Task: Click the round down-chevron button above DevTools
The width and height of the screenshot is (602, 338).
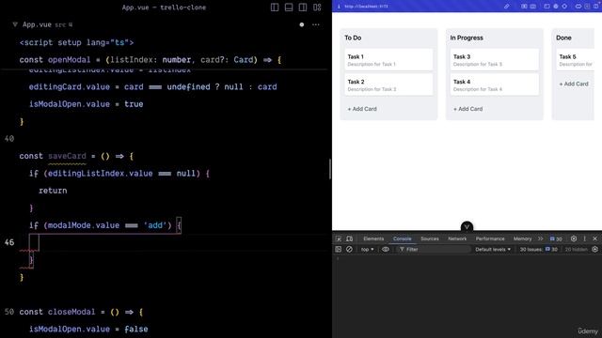Action: pos(467,226)
